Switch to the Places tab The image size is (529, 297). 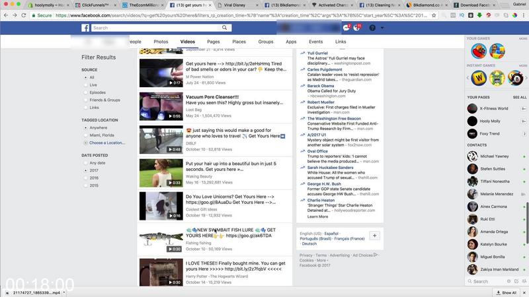(x=239, y=42)
